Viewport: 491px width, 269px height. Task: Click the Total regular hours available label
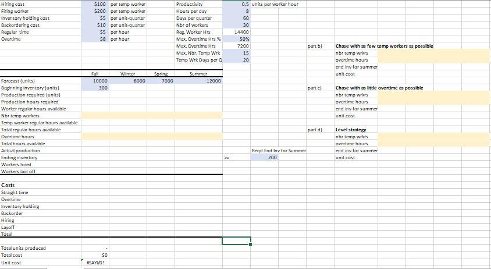[31, 130]
